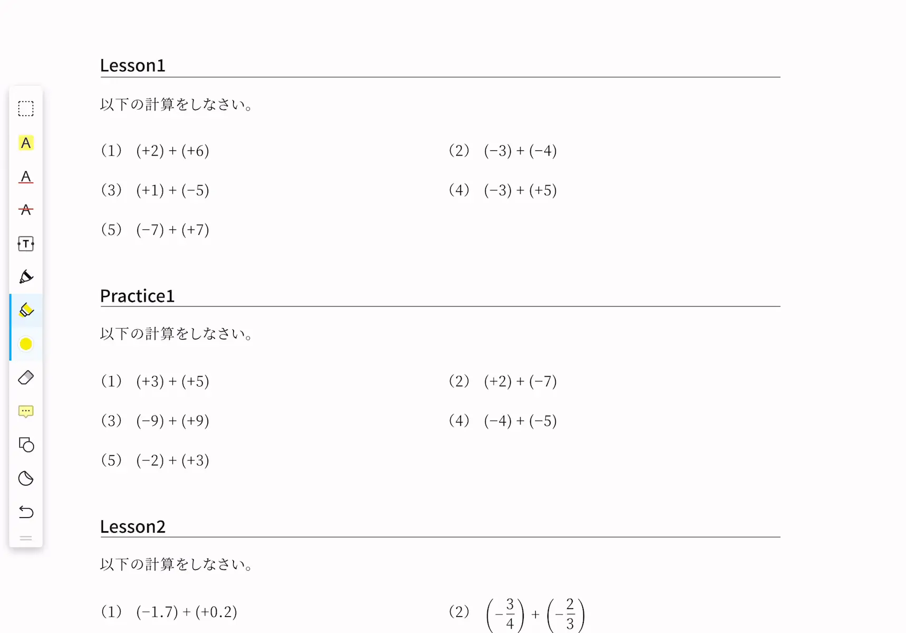Add a comment note annotation

(x=26, y=411)
